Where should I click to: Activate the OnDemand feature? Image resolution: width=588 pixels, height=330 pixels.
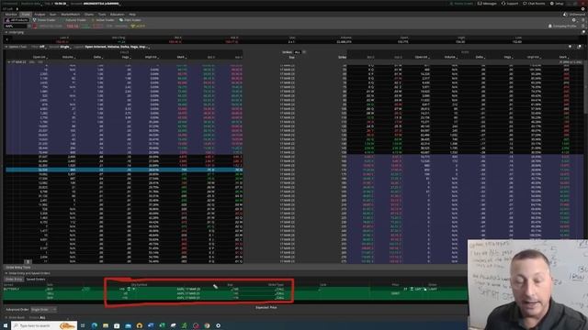tap(574, 15)
